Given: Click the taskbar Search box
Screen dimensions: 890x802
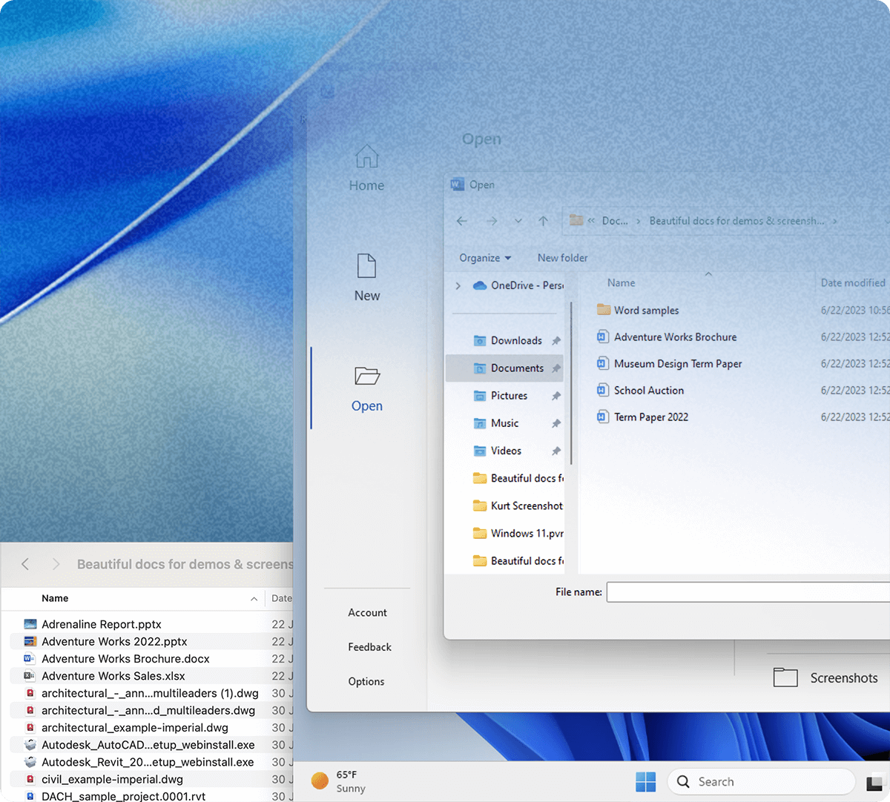Looking at the screenshot, I should (760, 781).
